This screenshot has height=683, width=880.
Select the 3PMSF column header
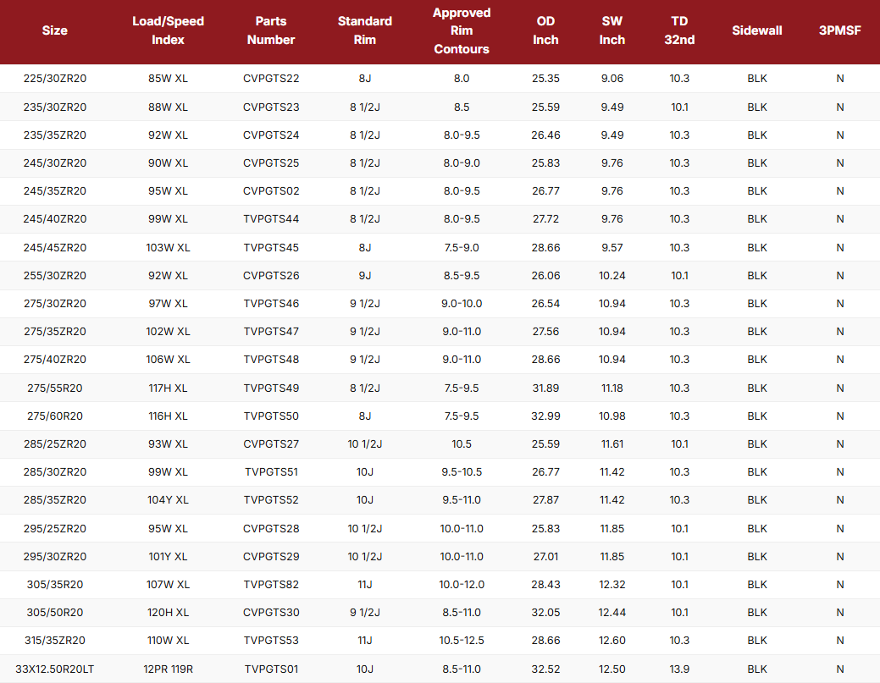pos(840,30)
